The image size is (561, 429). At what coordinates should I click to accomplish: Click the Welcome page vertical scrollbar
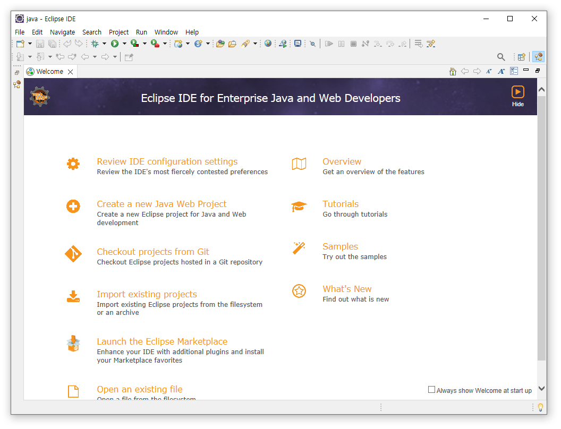coord(542,229)
